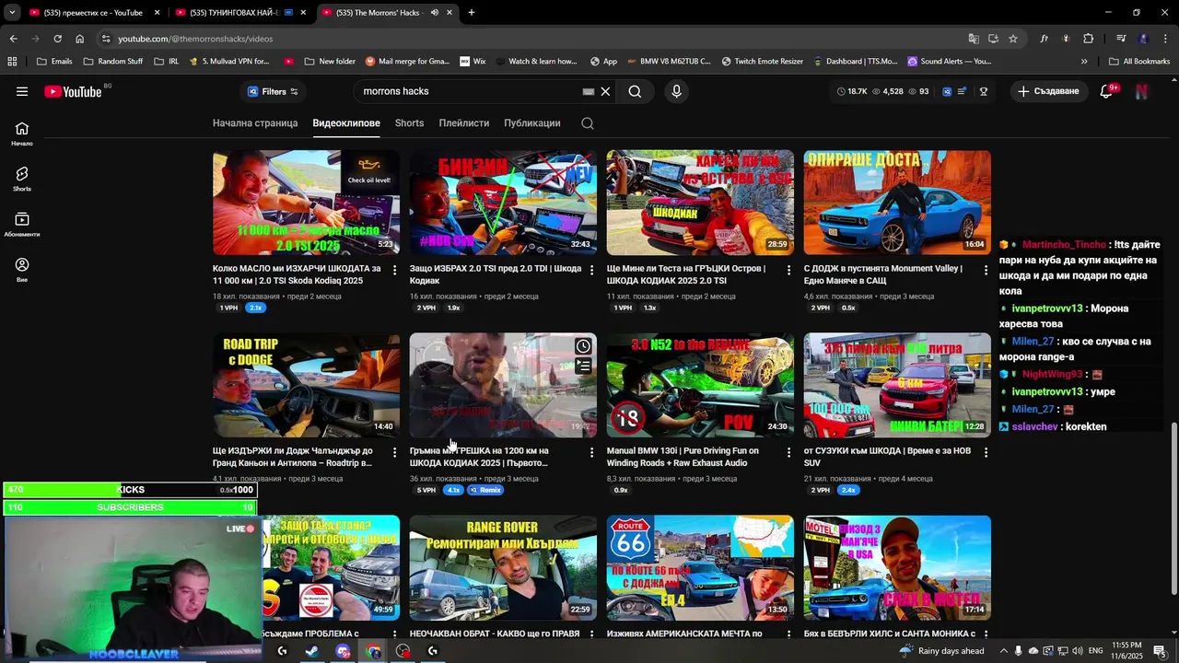1179x663 pixels.
Task: Open the browser extensions puzzle icon
Action: [1089, 39]
